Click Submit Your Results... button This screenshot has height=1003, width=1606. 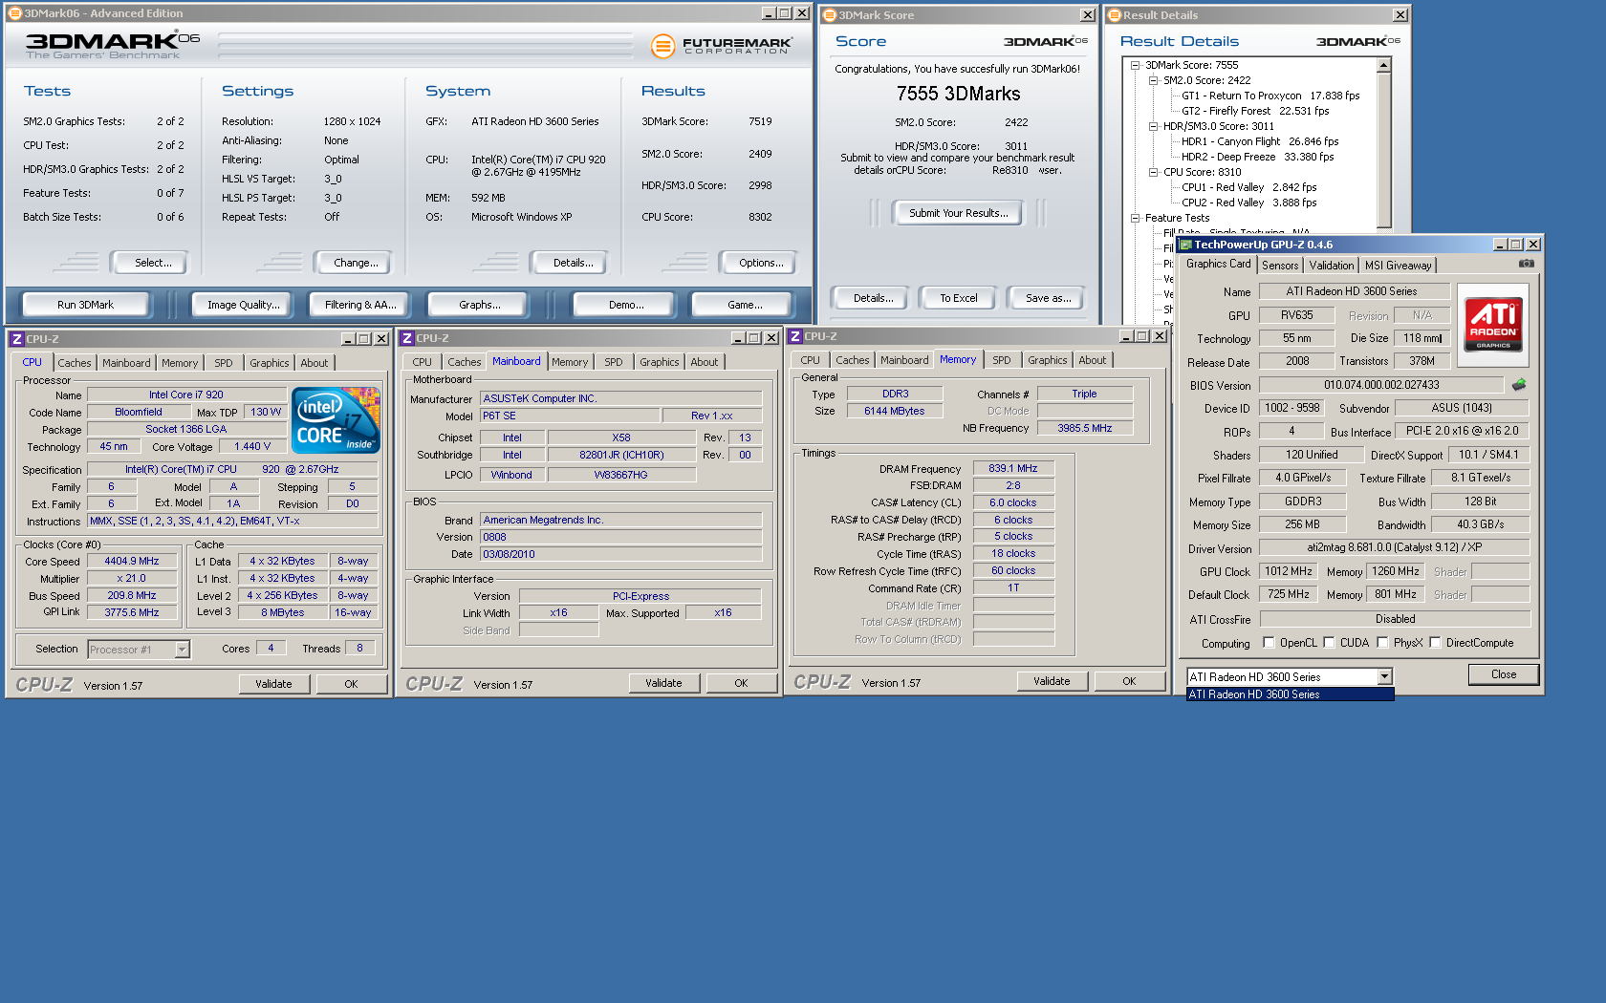(958, 213)
